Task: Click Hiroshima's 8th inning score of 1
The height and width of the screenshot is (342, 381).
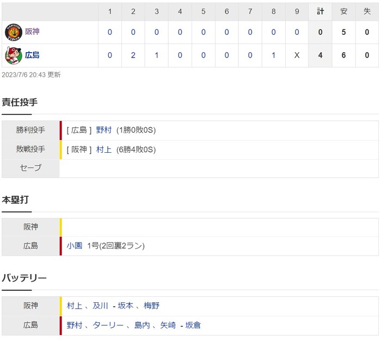Action: coord(273,55)
